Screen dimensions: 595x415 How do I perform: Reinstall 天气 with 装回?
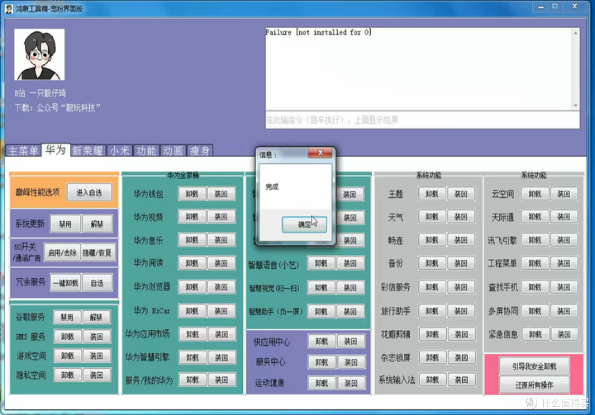tap(461, 217)
